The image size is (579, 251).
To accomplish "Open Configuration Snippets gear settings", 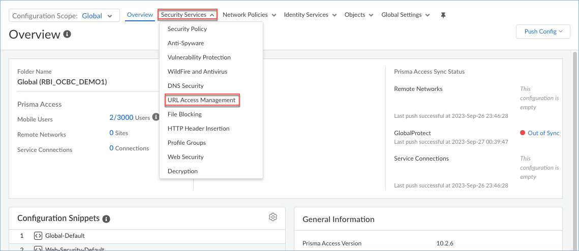I will 273,217.
